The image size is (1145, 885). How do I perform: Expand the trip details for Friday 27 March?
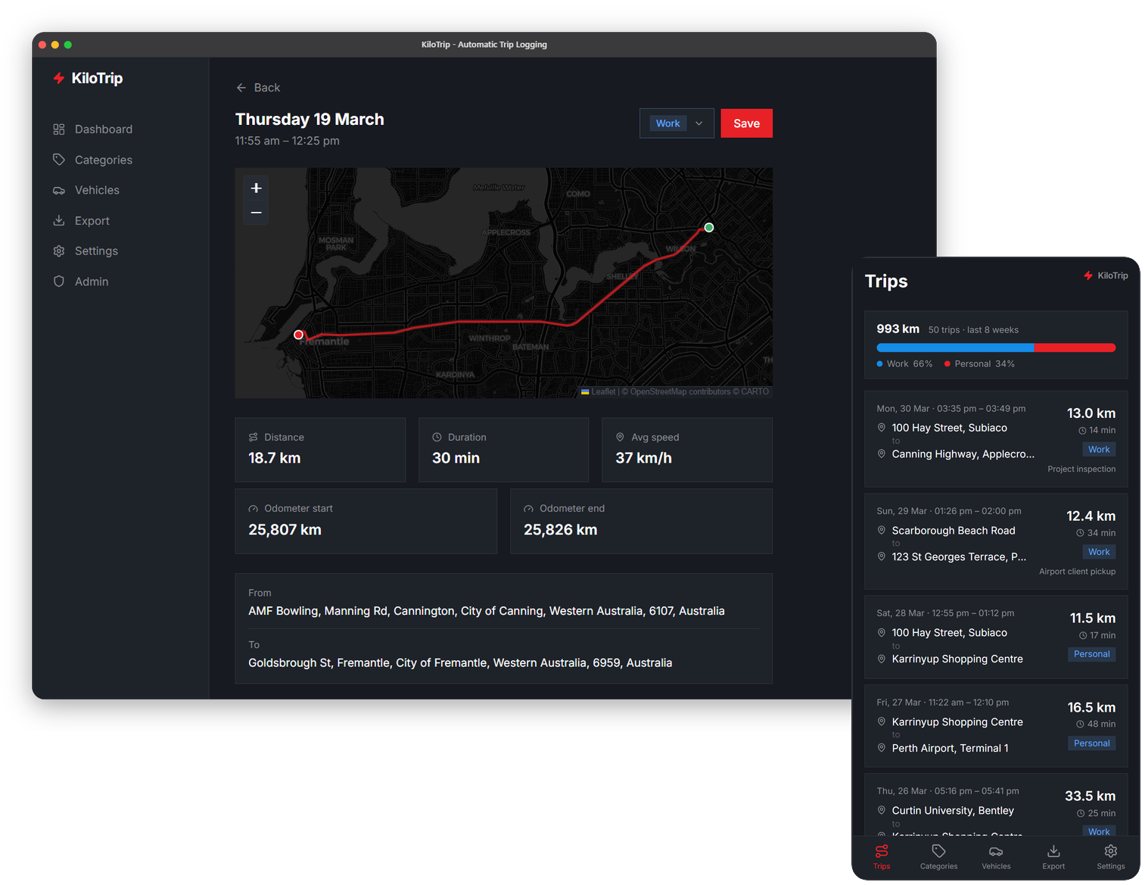(x=996, y=726)
